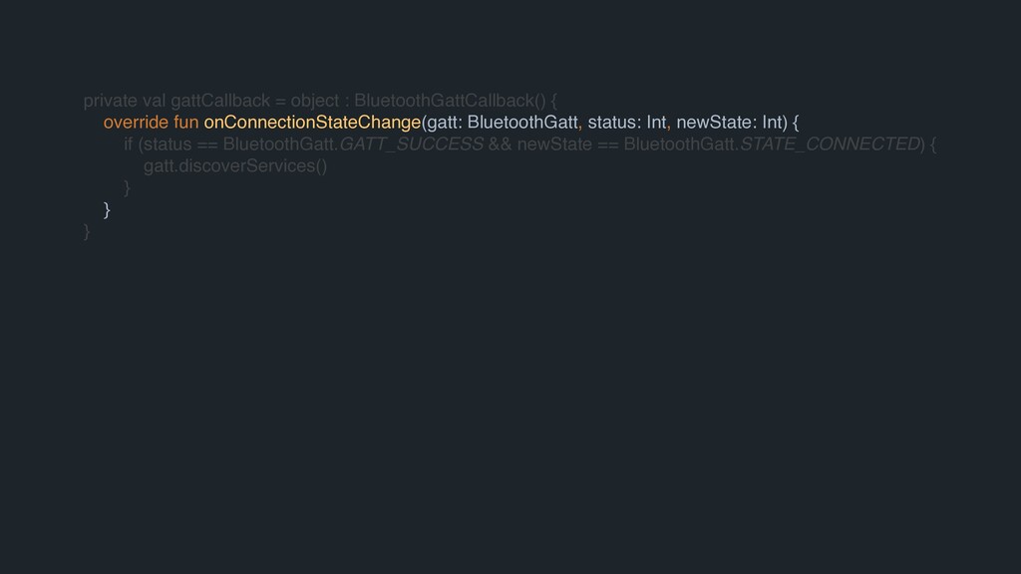Click the Int type after newState
The width and height of the screenshot is (1021, 574).
772,123
